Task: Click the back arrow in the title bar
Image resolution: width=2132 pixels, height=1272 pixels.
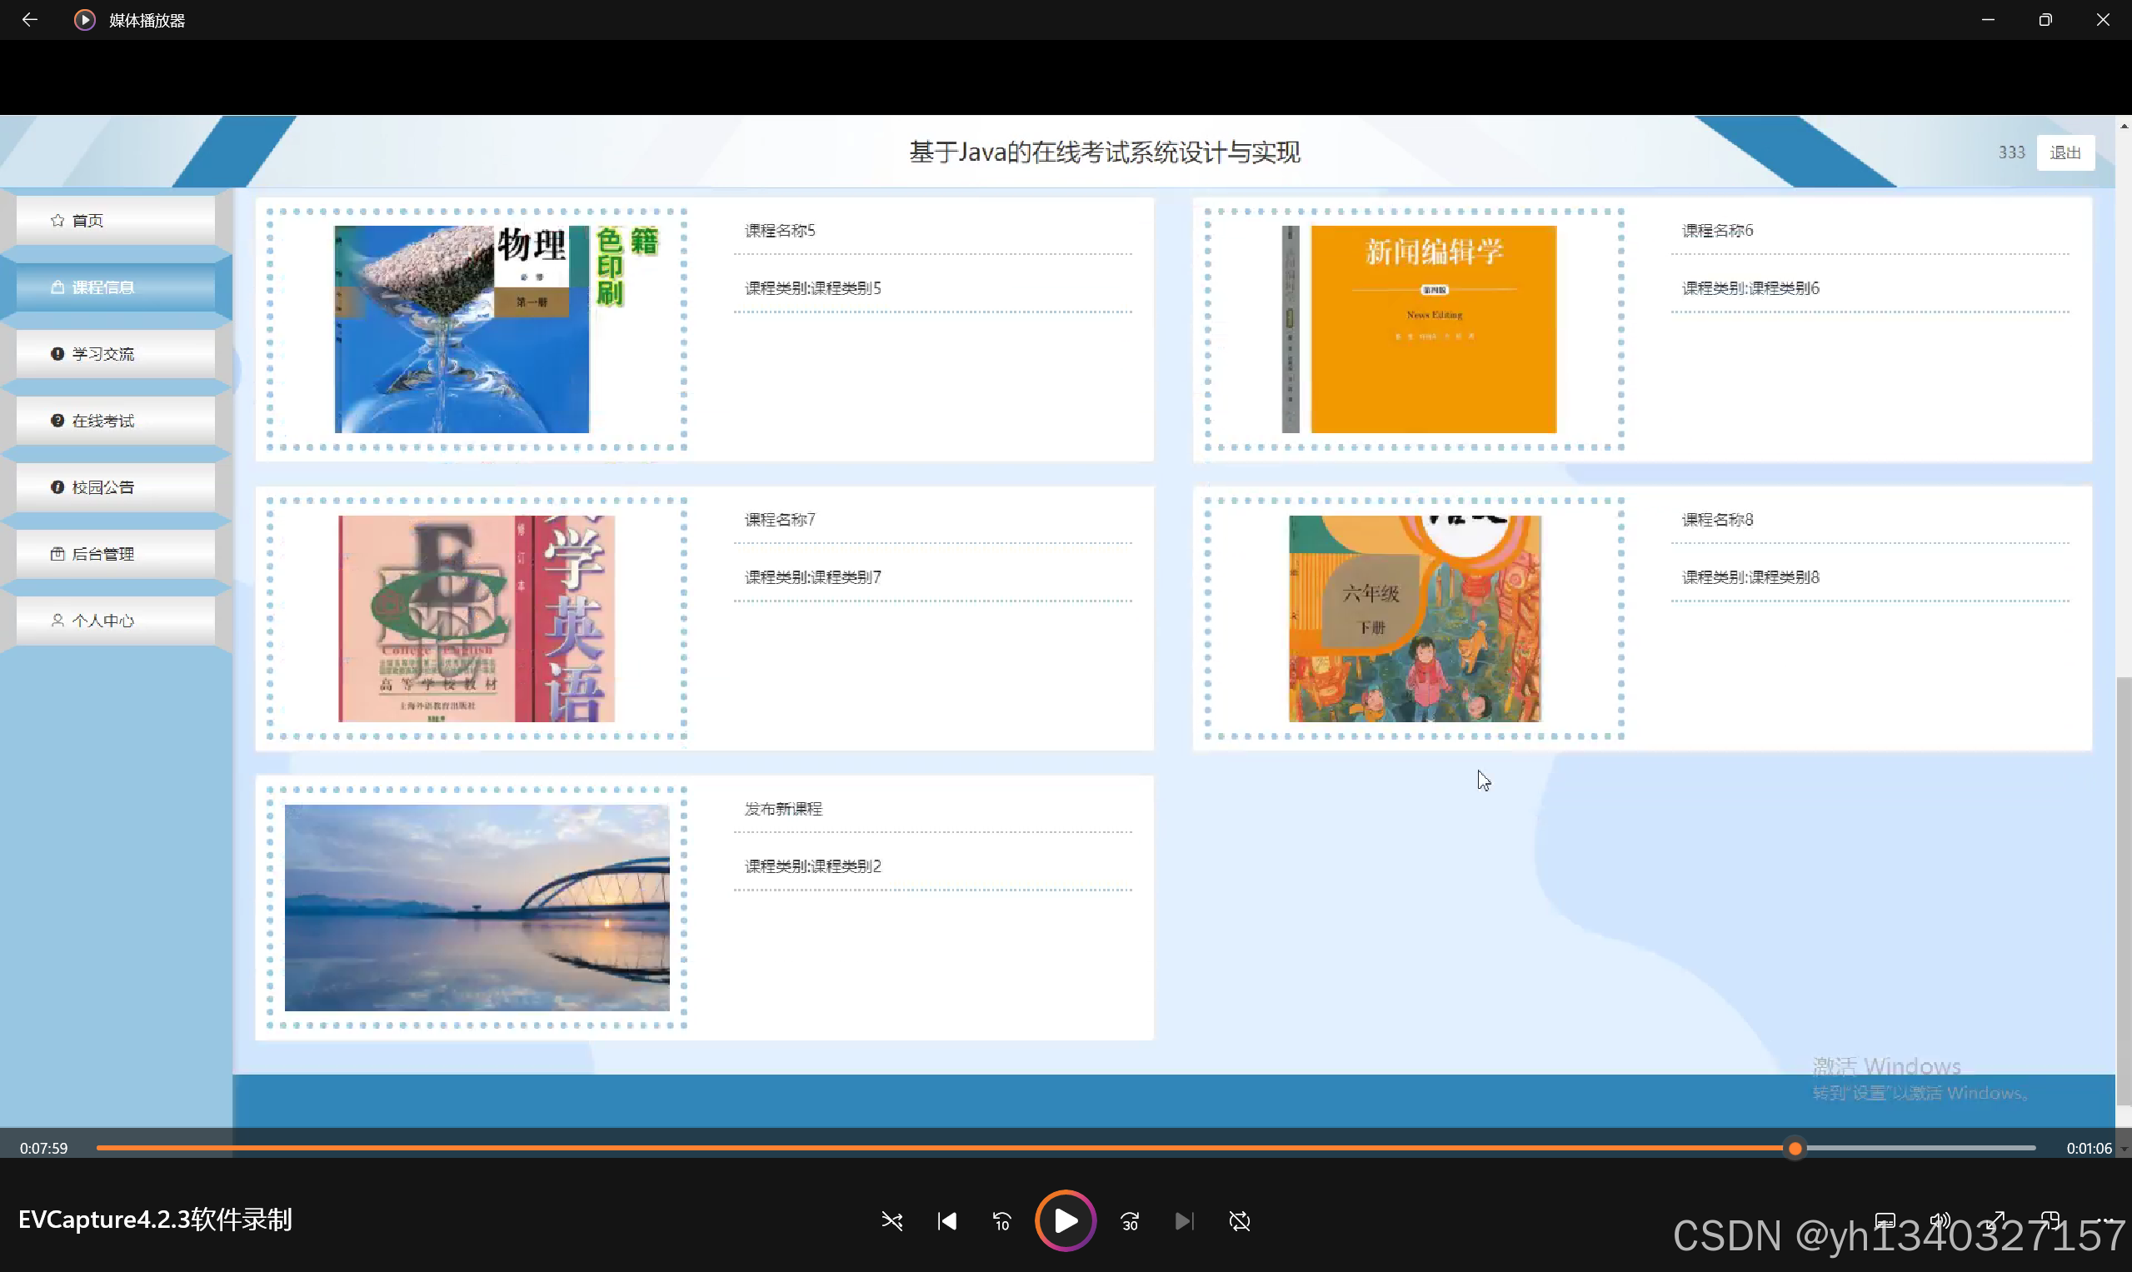Action: (29, 20)
